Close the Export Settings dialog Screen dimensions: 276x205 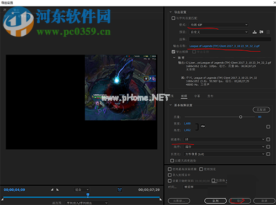[274, 3]
